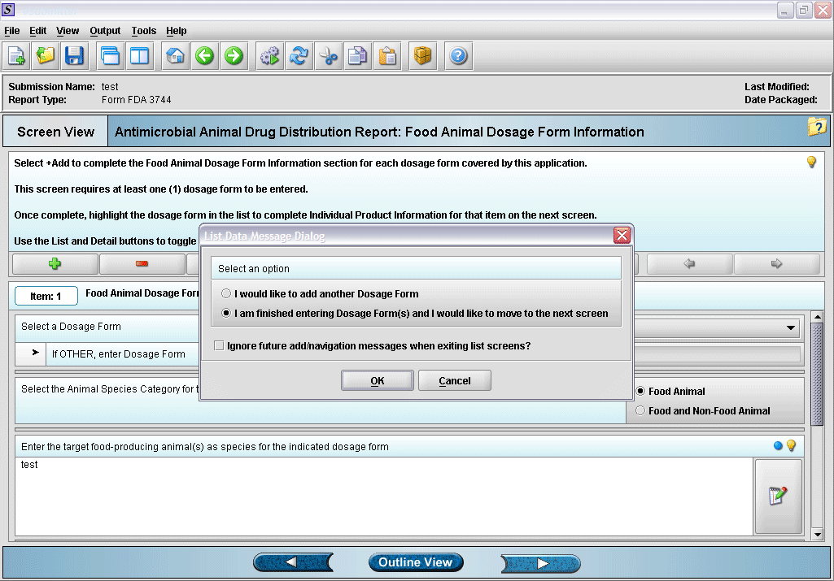834x581 pixels.
Task: Open the Tools menu
Action: pyautogui.click(x=143, y=31)
